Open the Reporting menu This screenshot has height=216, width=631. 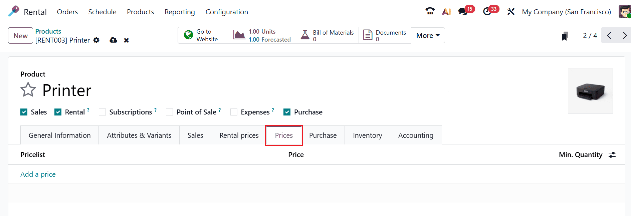pyautogui.click(x=180, y=12)
